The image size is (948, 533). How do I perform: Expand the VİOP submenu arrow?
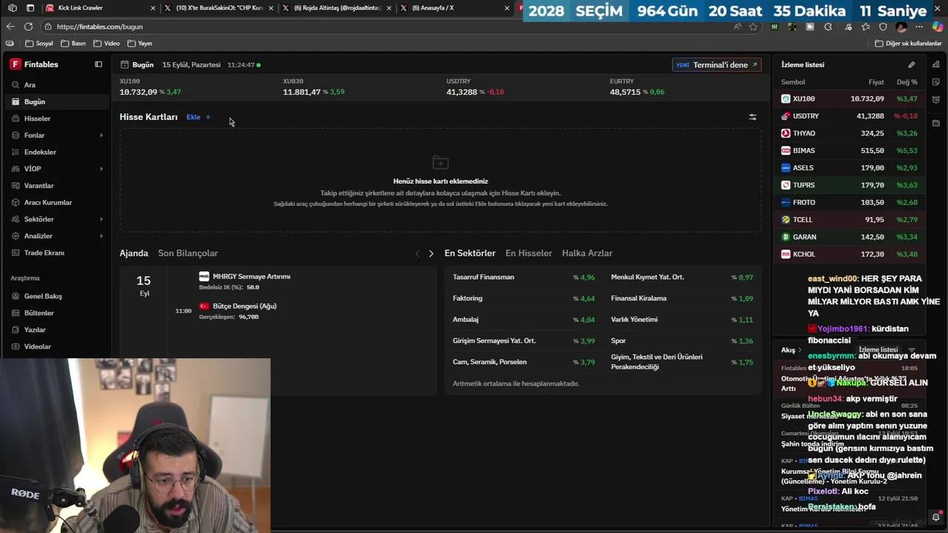101,169
